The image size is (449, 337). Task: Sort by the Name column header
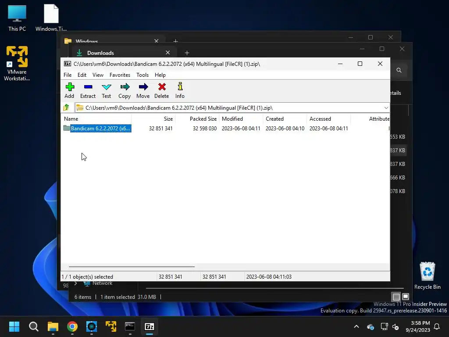96,118
